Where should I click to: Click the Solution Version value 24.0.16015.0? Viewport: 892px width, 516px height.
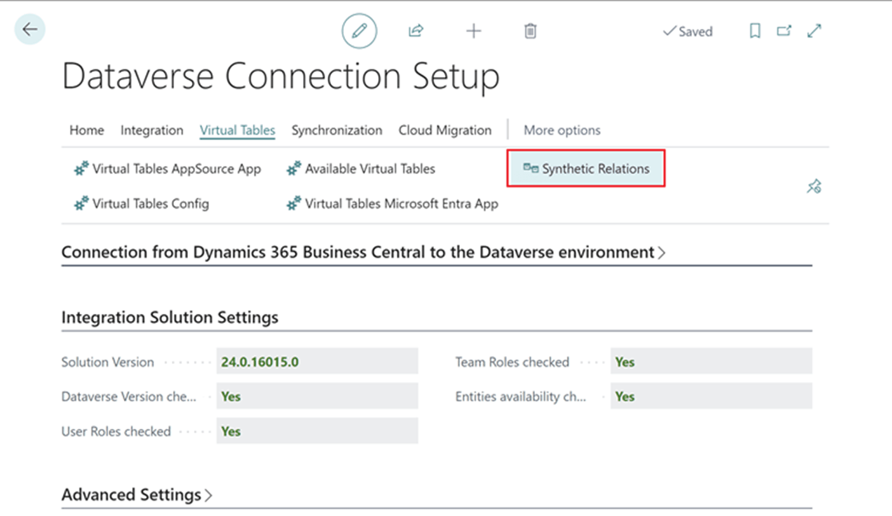(317, 362)
